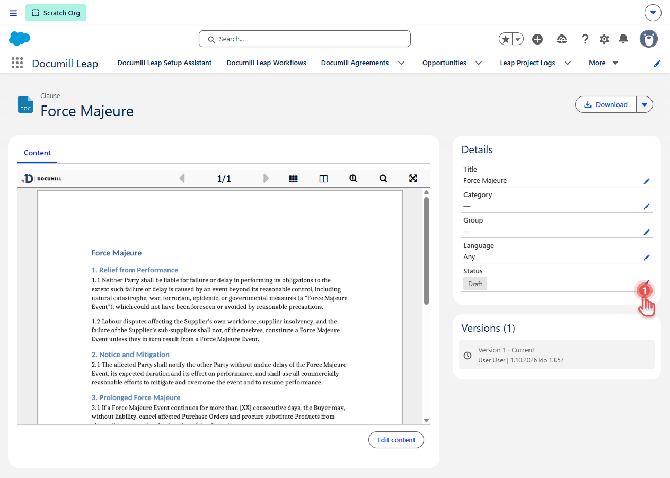Select the Content tab
The image size is (670, 478).
click(37, 153)
